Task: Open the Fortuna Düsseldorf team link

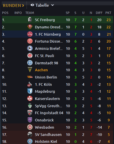Action: 49,41
